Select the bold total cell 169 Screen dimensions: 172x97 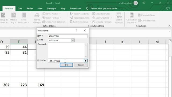36,85
